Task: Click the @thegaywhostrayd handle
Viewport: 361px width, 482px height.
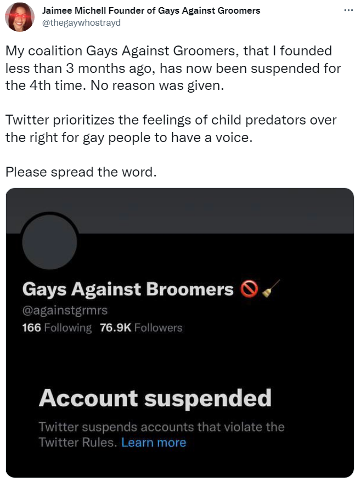Action: (81, 22)
